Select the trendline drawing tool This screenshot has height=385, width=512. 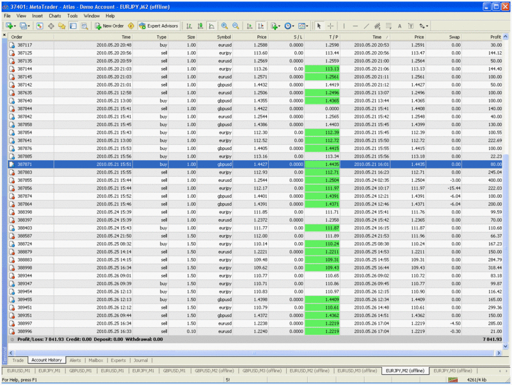point(366,26)
